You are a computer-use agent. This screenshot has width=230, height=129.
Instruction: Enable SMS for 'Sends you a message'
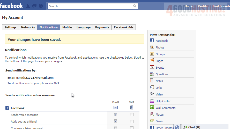[132, 115]
